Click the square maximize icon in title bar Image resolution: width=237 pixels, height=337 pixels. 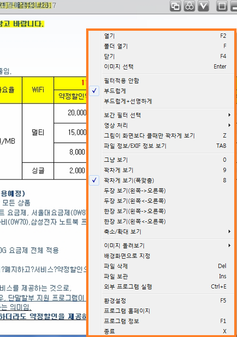point(222,6)
